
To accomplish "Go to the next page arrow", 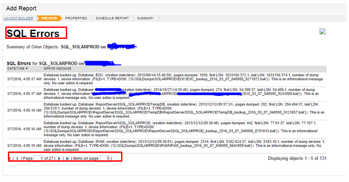I will coord(59,159).
